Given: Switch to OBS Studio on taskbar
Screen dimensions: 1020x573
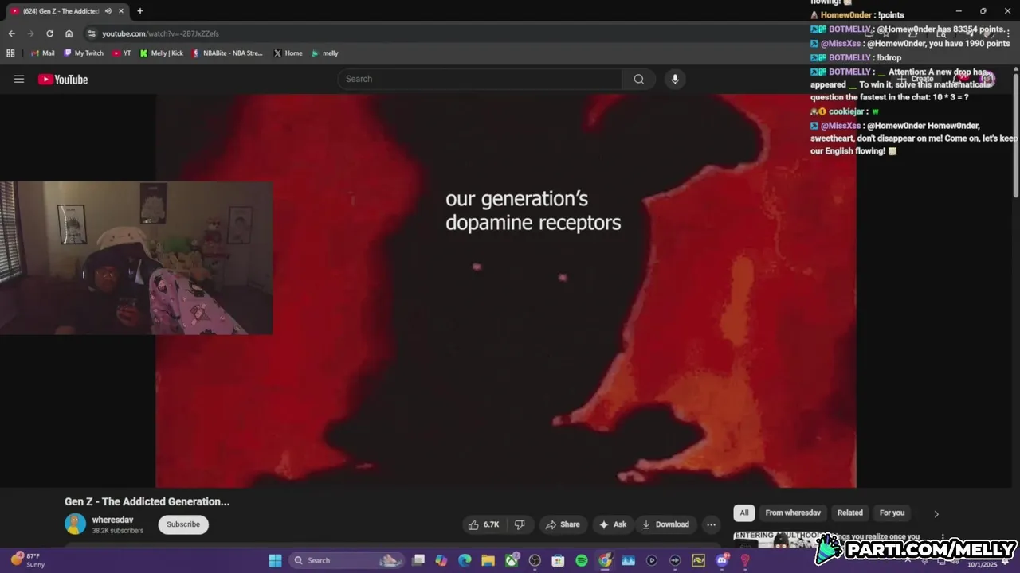Looking at the screenshot, I should (x=535, y=560).
